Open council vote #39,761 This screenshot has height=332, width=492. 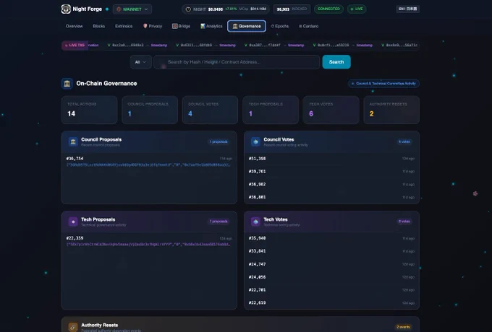[331, 172]
